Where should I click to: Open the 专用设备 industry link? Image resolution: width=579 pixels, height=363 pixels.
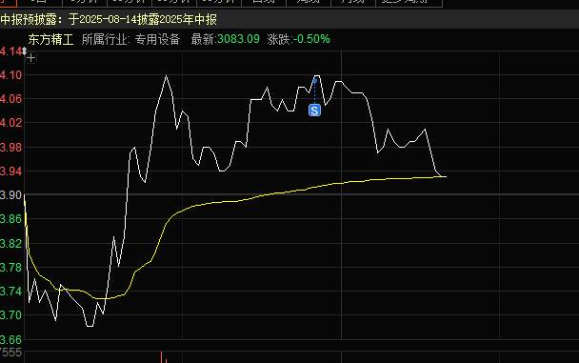coord(157,39)
